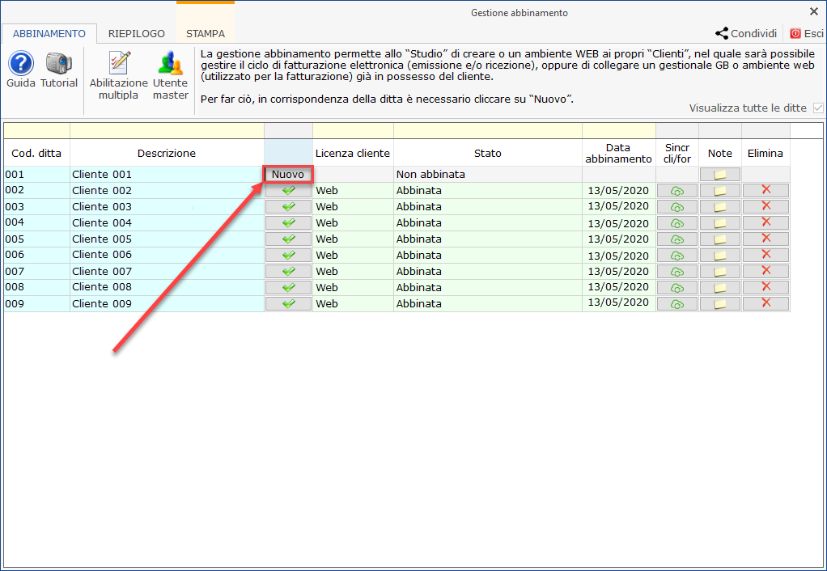Open Note for Cliente 008
This screenshot has width=827, height=571.
point(720,288)
